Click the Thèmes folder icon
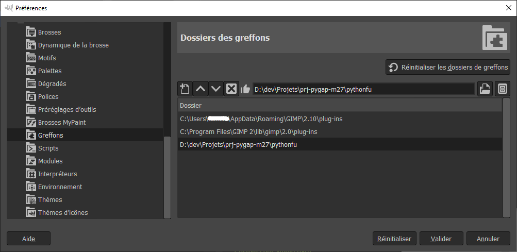The height and width of the screenshot is (252, 517). (31, 199)
